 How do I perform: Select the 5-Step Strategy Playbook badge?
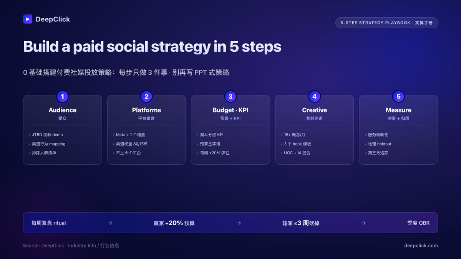coord(386,23)
